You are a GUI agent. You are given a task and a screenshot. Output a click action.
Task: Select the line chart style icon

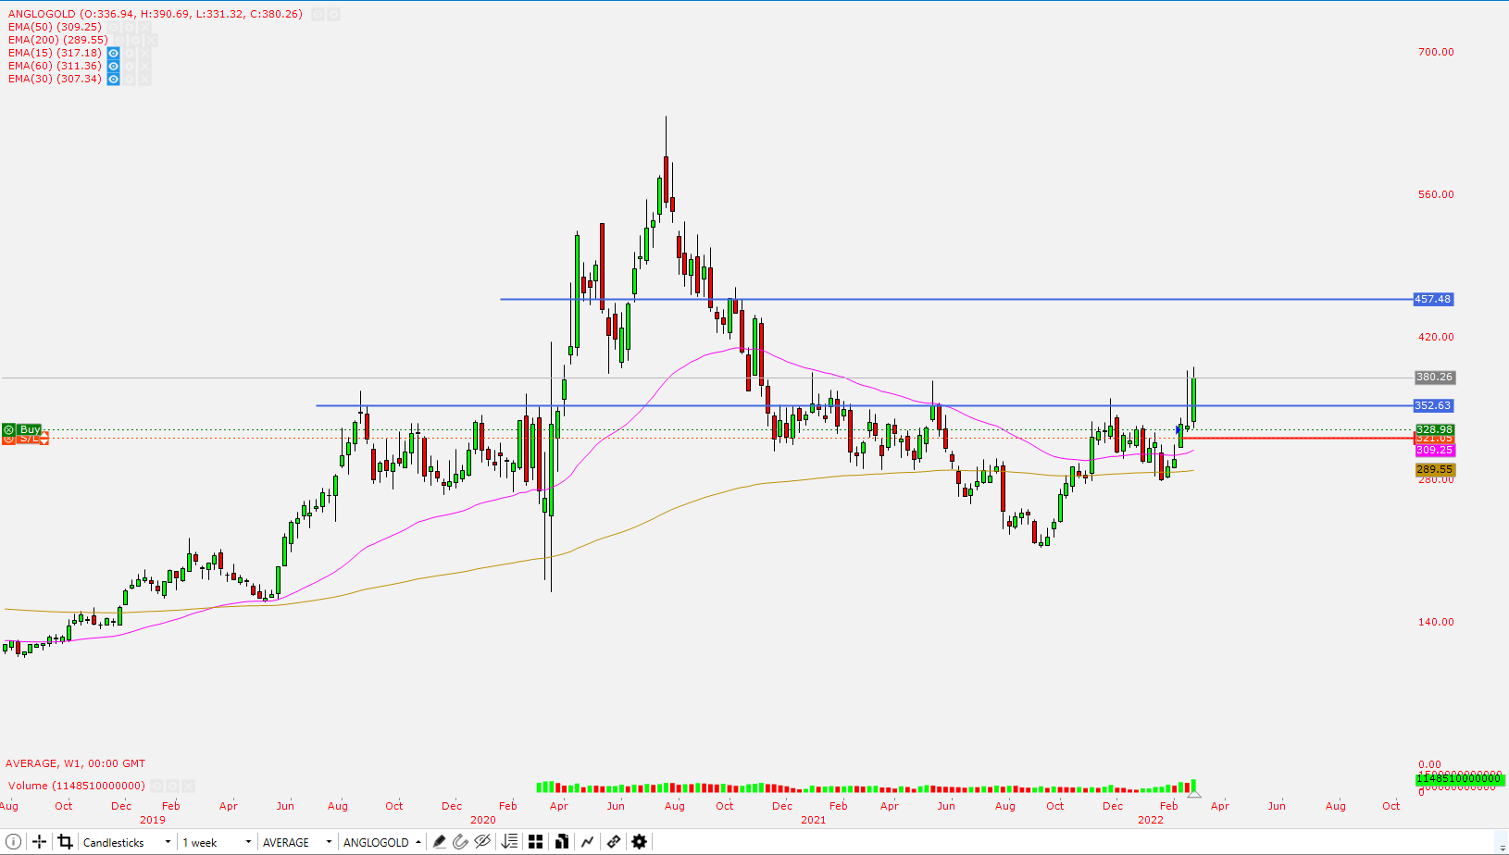click(x=588, y=841)
